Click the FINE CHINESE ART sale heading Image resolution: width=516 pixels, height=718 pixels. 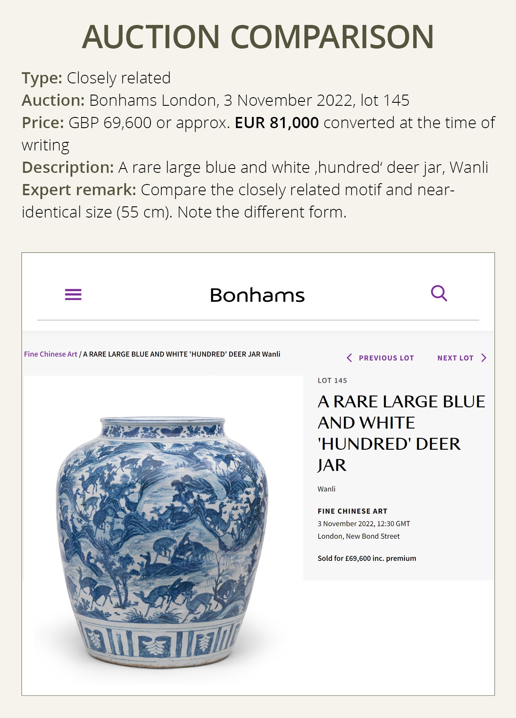point(353,511)
